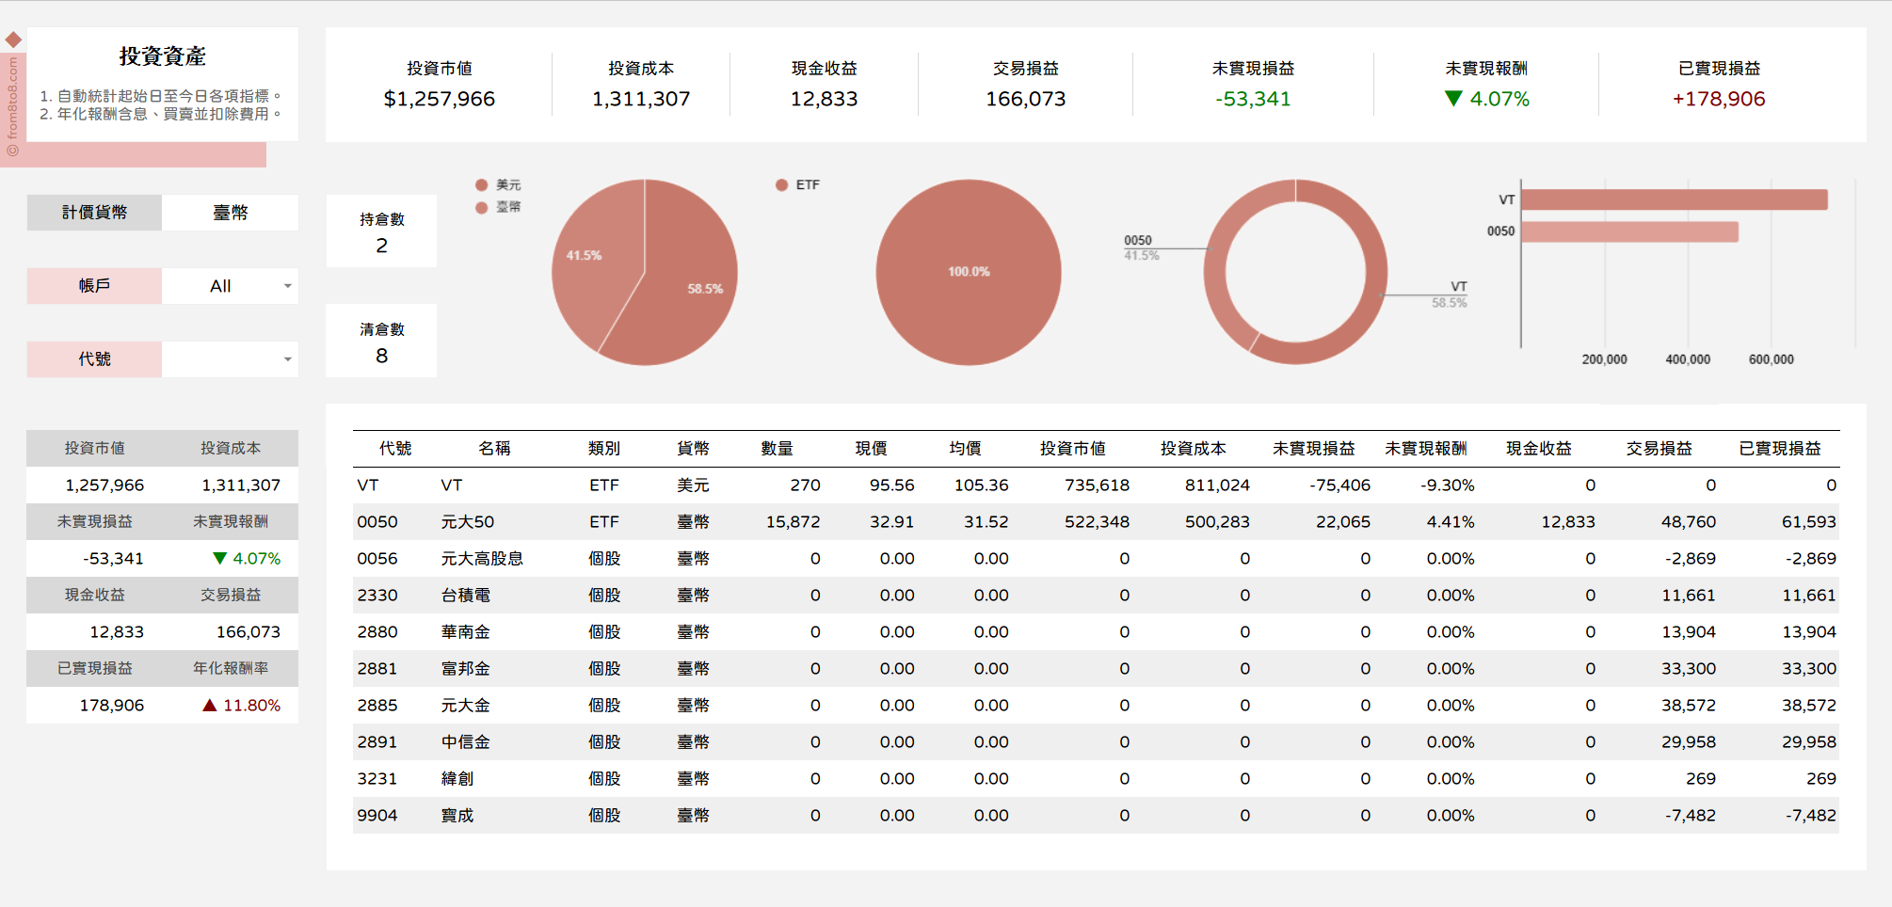Click the red diamond icon at top-left
Screen dimensions: 1892x907
pos(13,40)
